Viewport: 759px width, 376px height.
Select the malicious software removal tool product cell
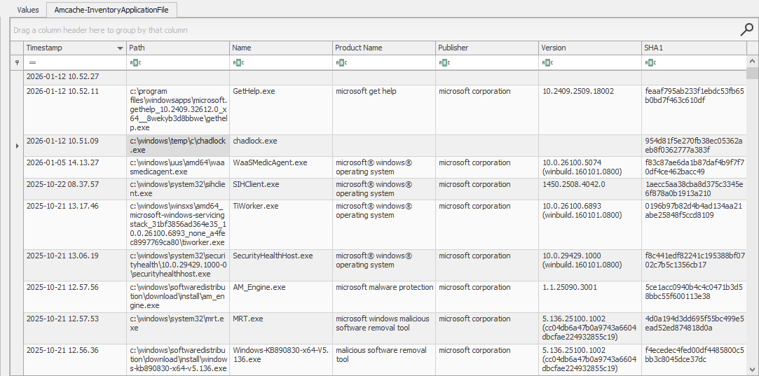(x=384, y=360)
